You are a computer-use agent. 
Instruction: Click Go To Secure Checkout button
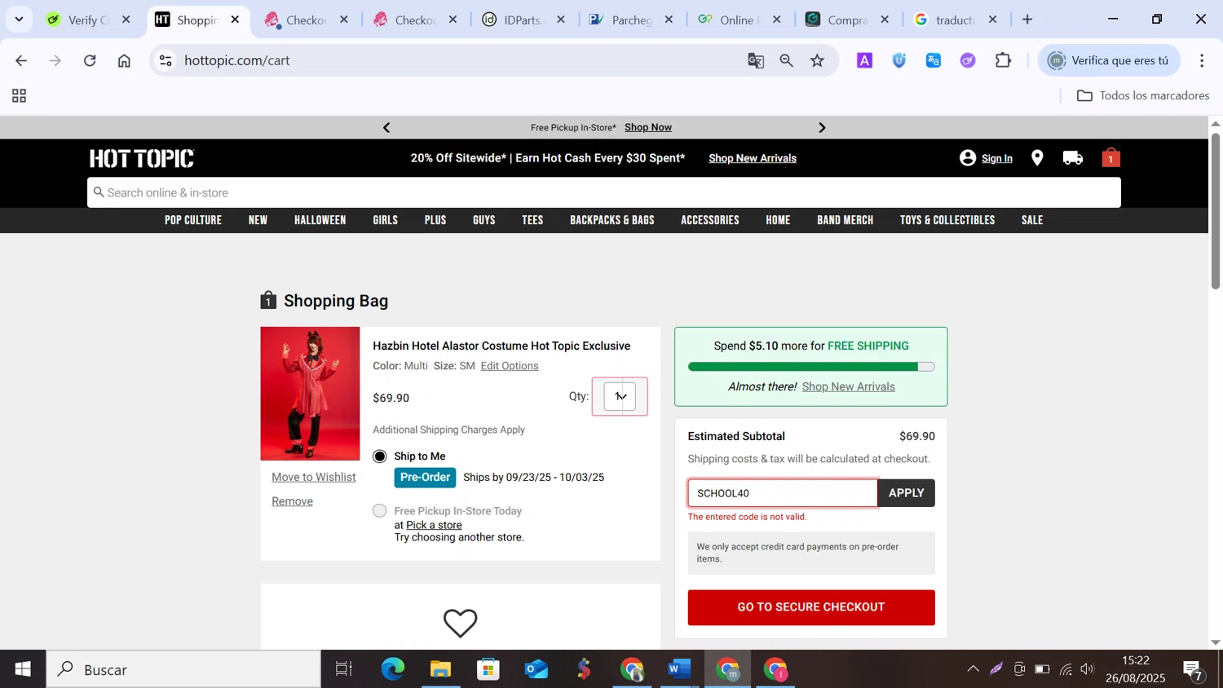coord(811,607)
